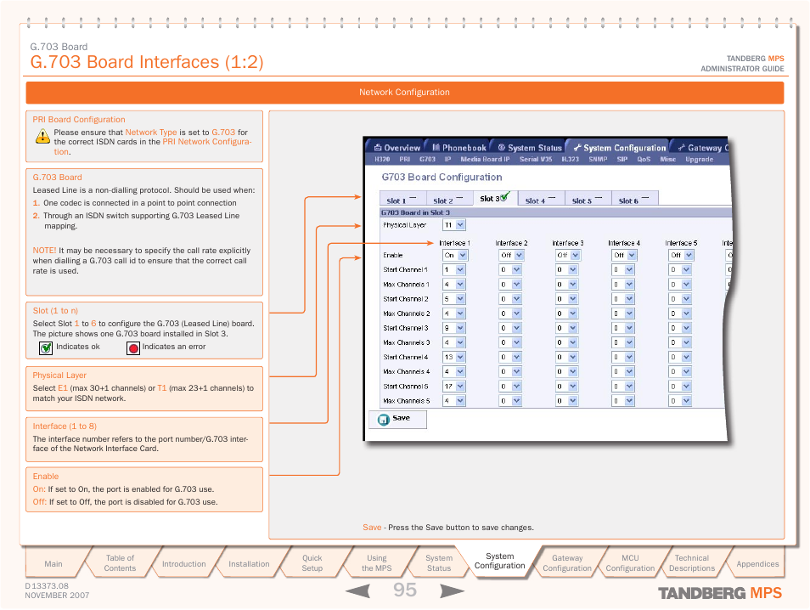The width and height of the screenshot is (810, 610).
Task: Jump to the MCU Configuration tab
Action: tap(630, 563)
